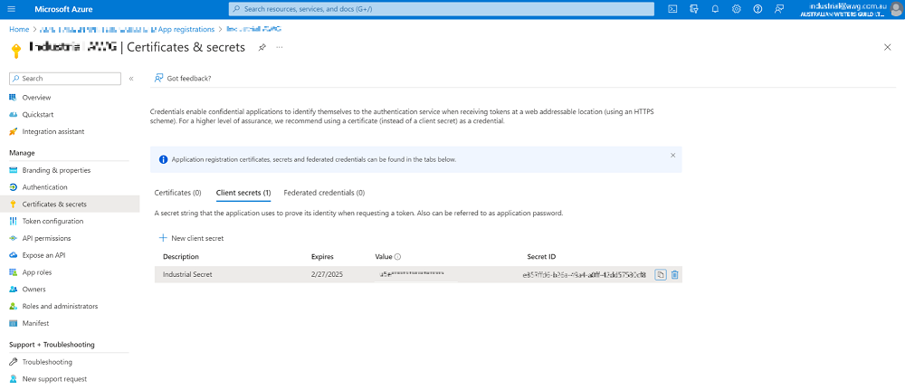
Task: Switch to Federated credentials (0) tab
Action: 324,193
